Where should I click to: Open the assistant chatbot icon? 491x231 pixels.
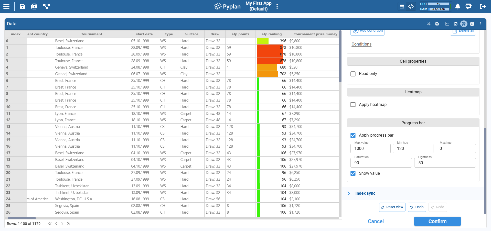pos(468,6)
